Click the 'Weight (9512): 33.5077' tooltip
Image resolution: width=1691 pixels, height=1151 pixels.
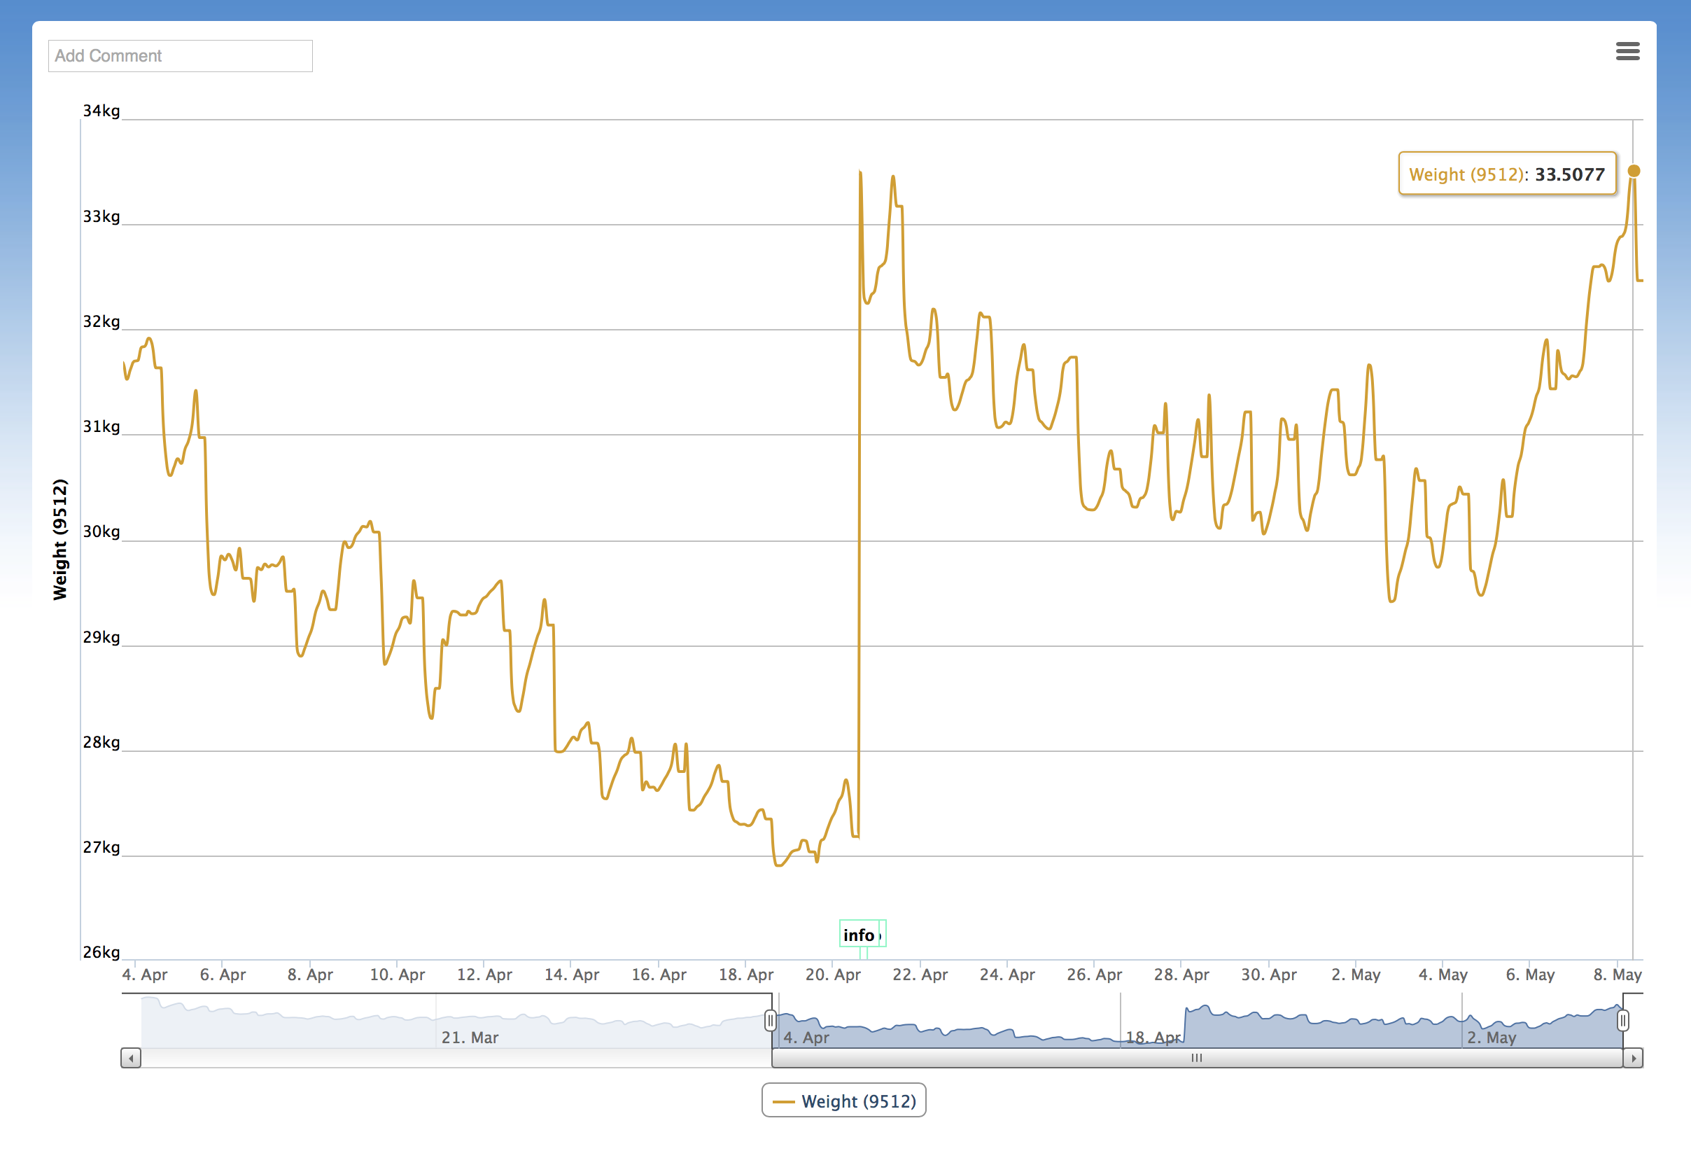(1507, 173)
